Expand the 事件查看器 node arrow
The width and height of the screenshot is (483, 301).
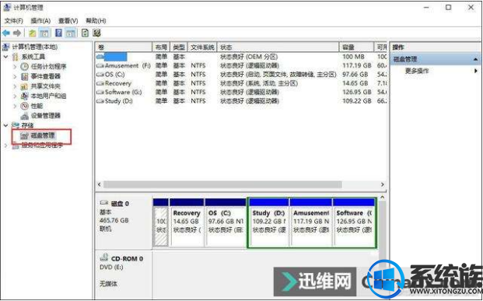tap(15, 76)
